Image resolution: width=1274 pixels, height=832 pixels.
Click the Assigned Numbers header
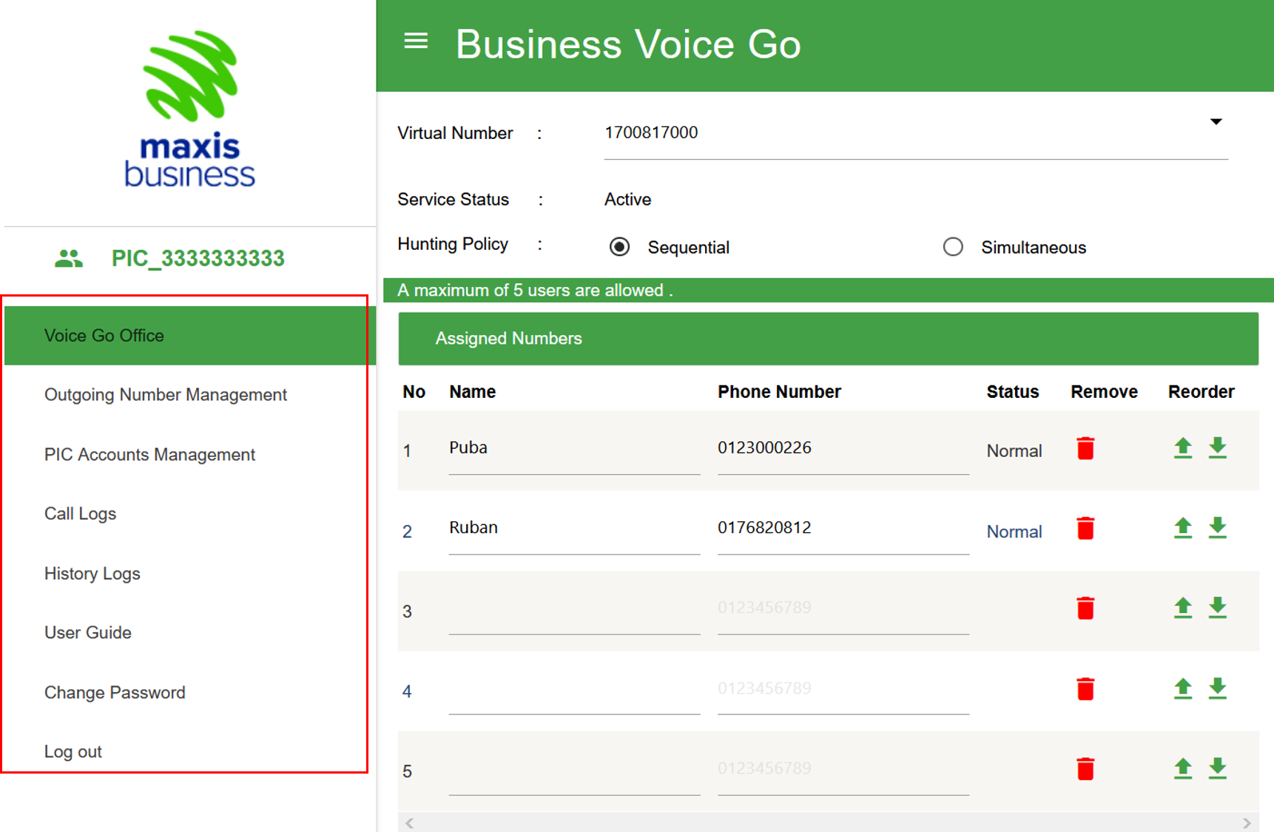tap(828, 339)
